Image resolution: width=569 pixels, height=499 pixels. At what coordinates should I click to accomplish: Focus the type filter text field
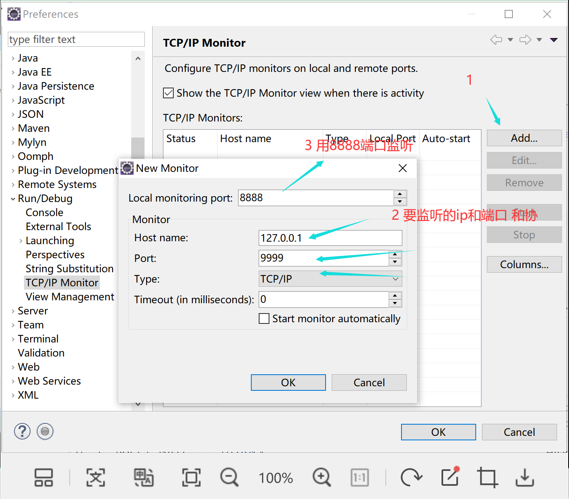pos(76,39)
